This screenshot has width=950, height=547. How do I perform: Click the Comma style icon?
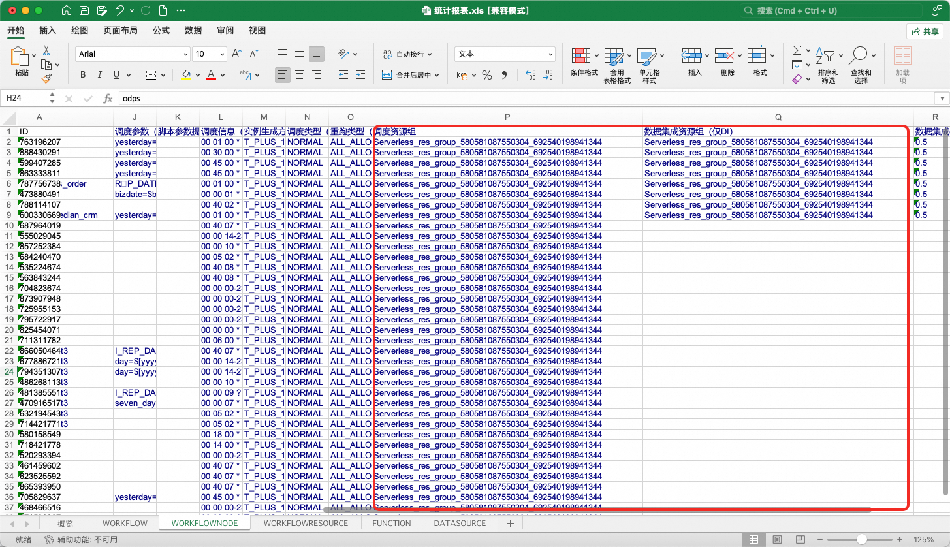(504, 75)
